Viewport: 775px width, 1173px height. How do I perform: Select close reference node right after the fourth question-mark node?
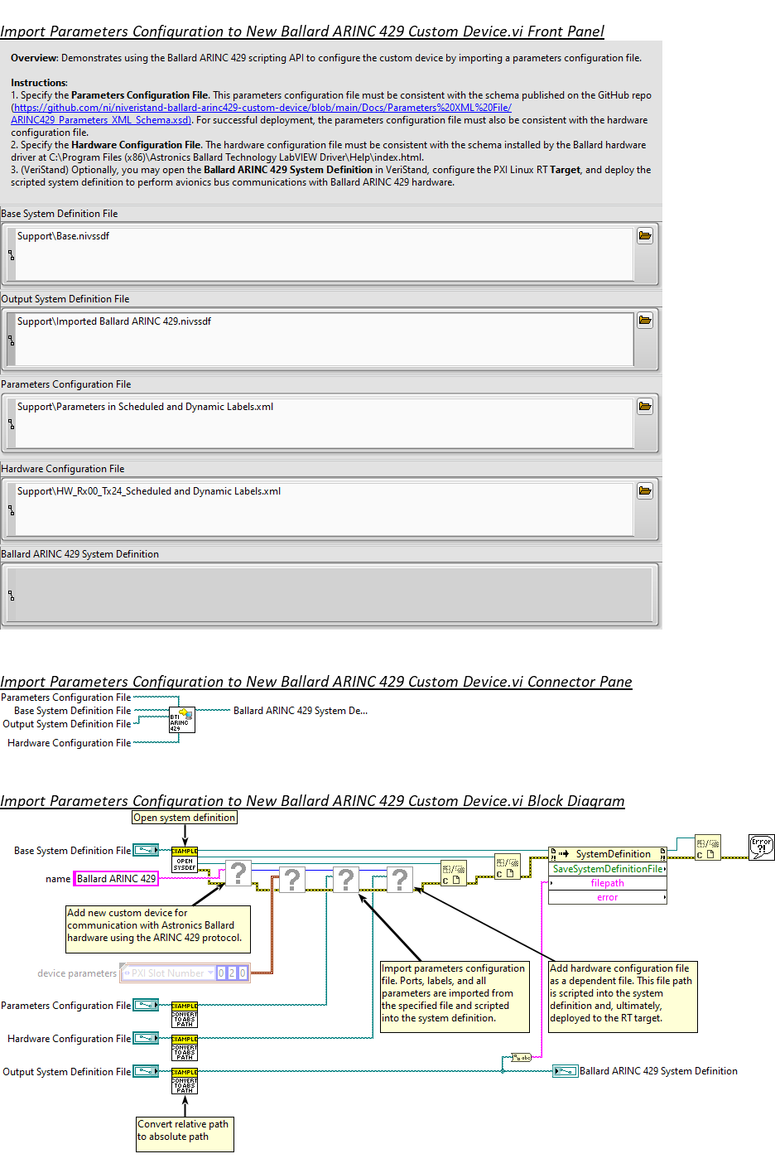pos(454,873)
